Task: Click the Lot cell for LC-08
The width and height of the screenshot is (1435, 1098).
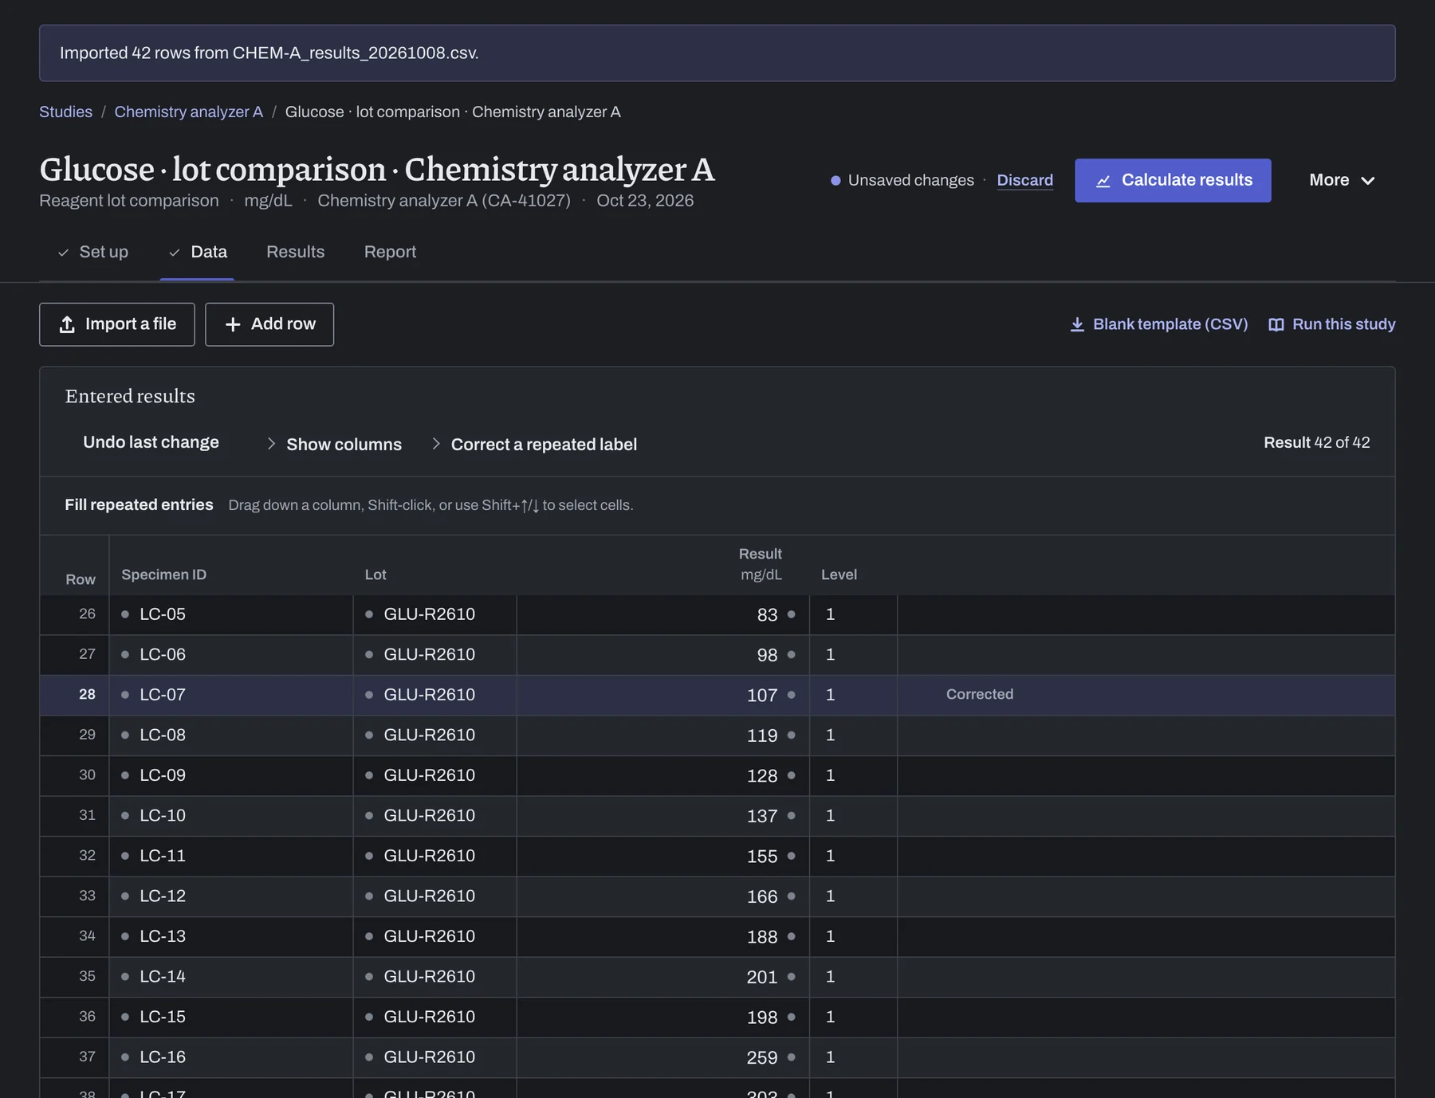Action: [434, 735]
